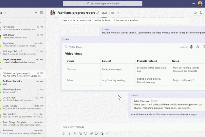Open the Daichi Fukuda chat

(x=23, y=107)
